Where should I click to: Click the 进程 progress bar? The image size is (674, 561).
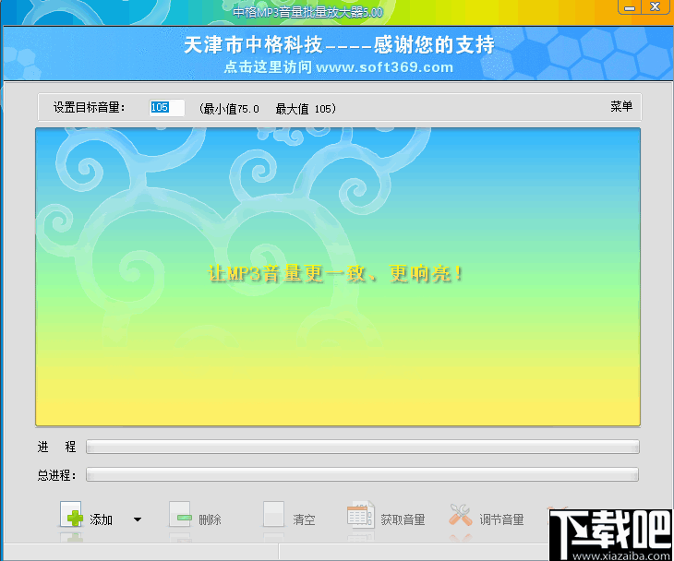point(362,447)
